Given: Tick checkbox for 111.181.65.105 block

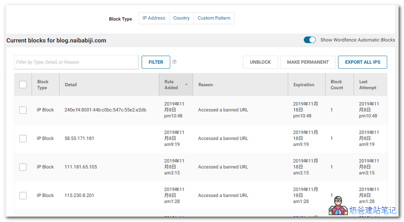Looking at the screenshot, I should [23, 167].
